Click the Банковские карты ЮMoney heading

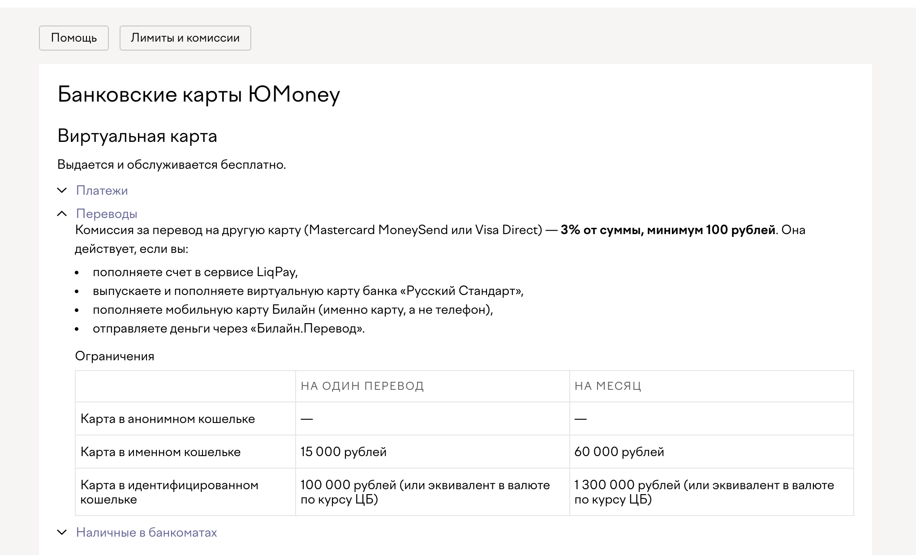click(199, 94)
